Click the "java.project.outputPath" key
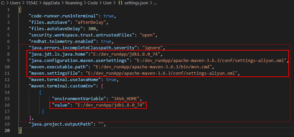Image resolution: width=294 pixels, height=137 pixels. coord(61,124)
